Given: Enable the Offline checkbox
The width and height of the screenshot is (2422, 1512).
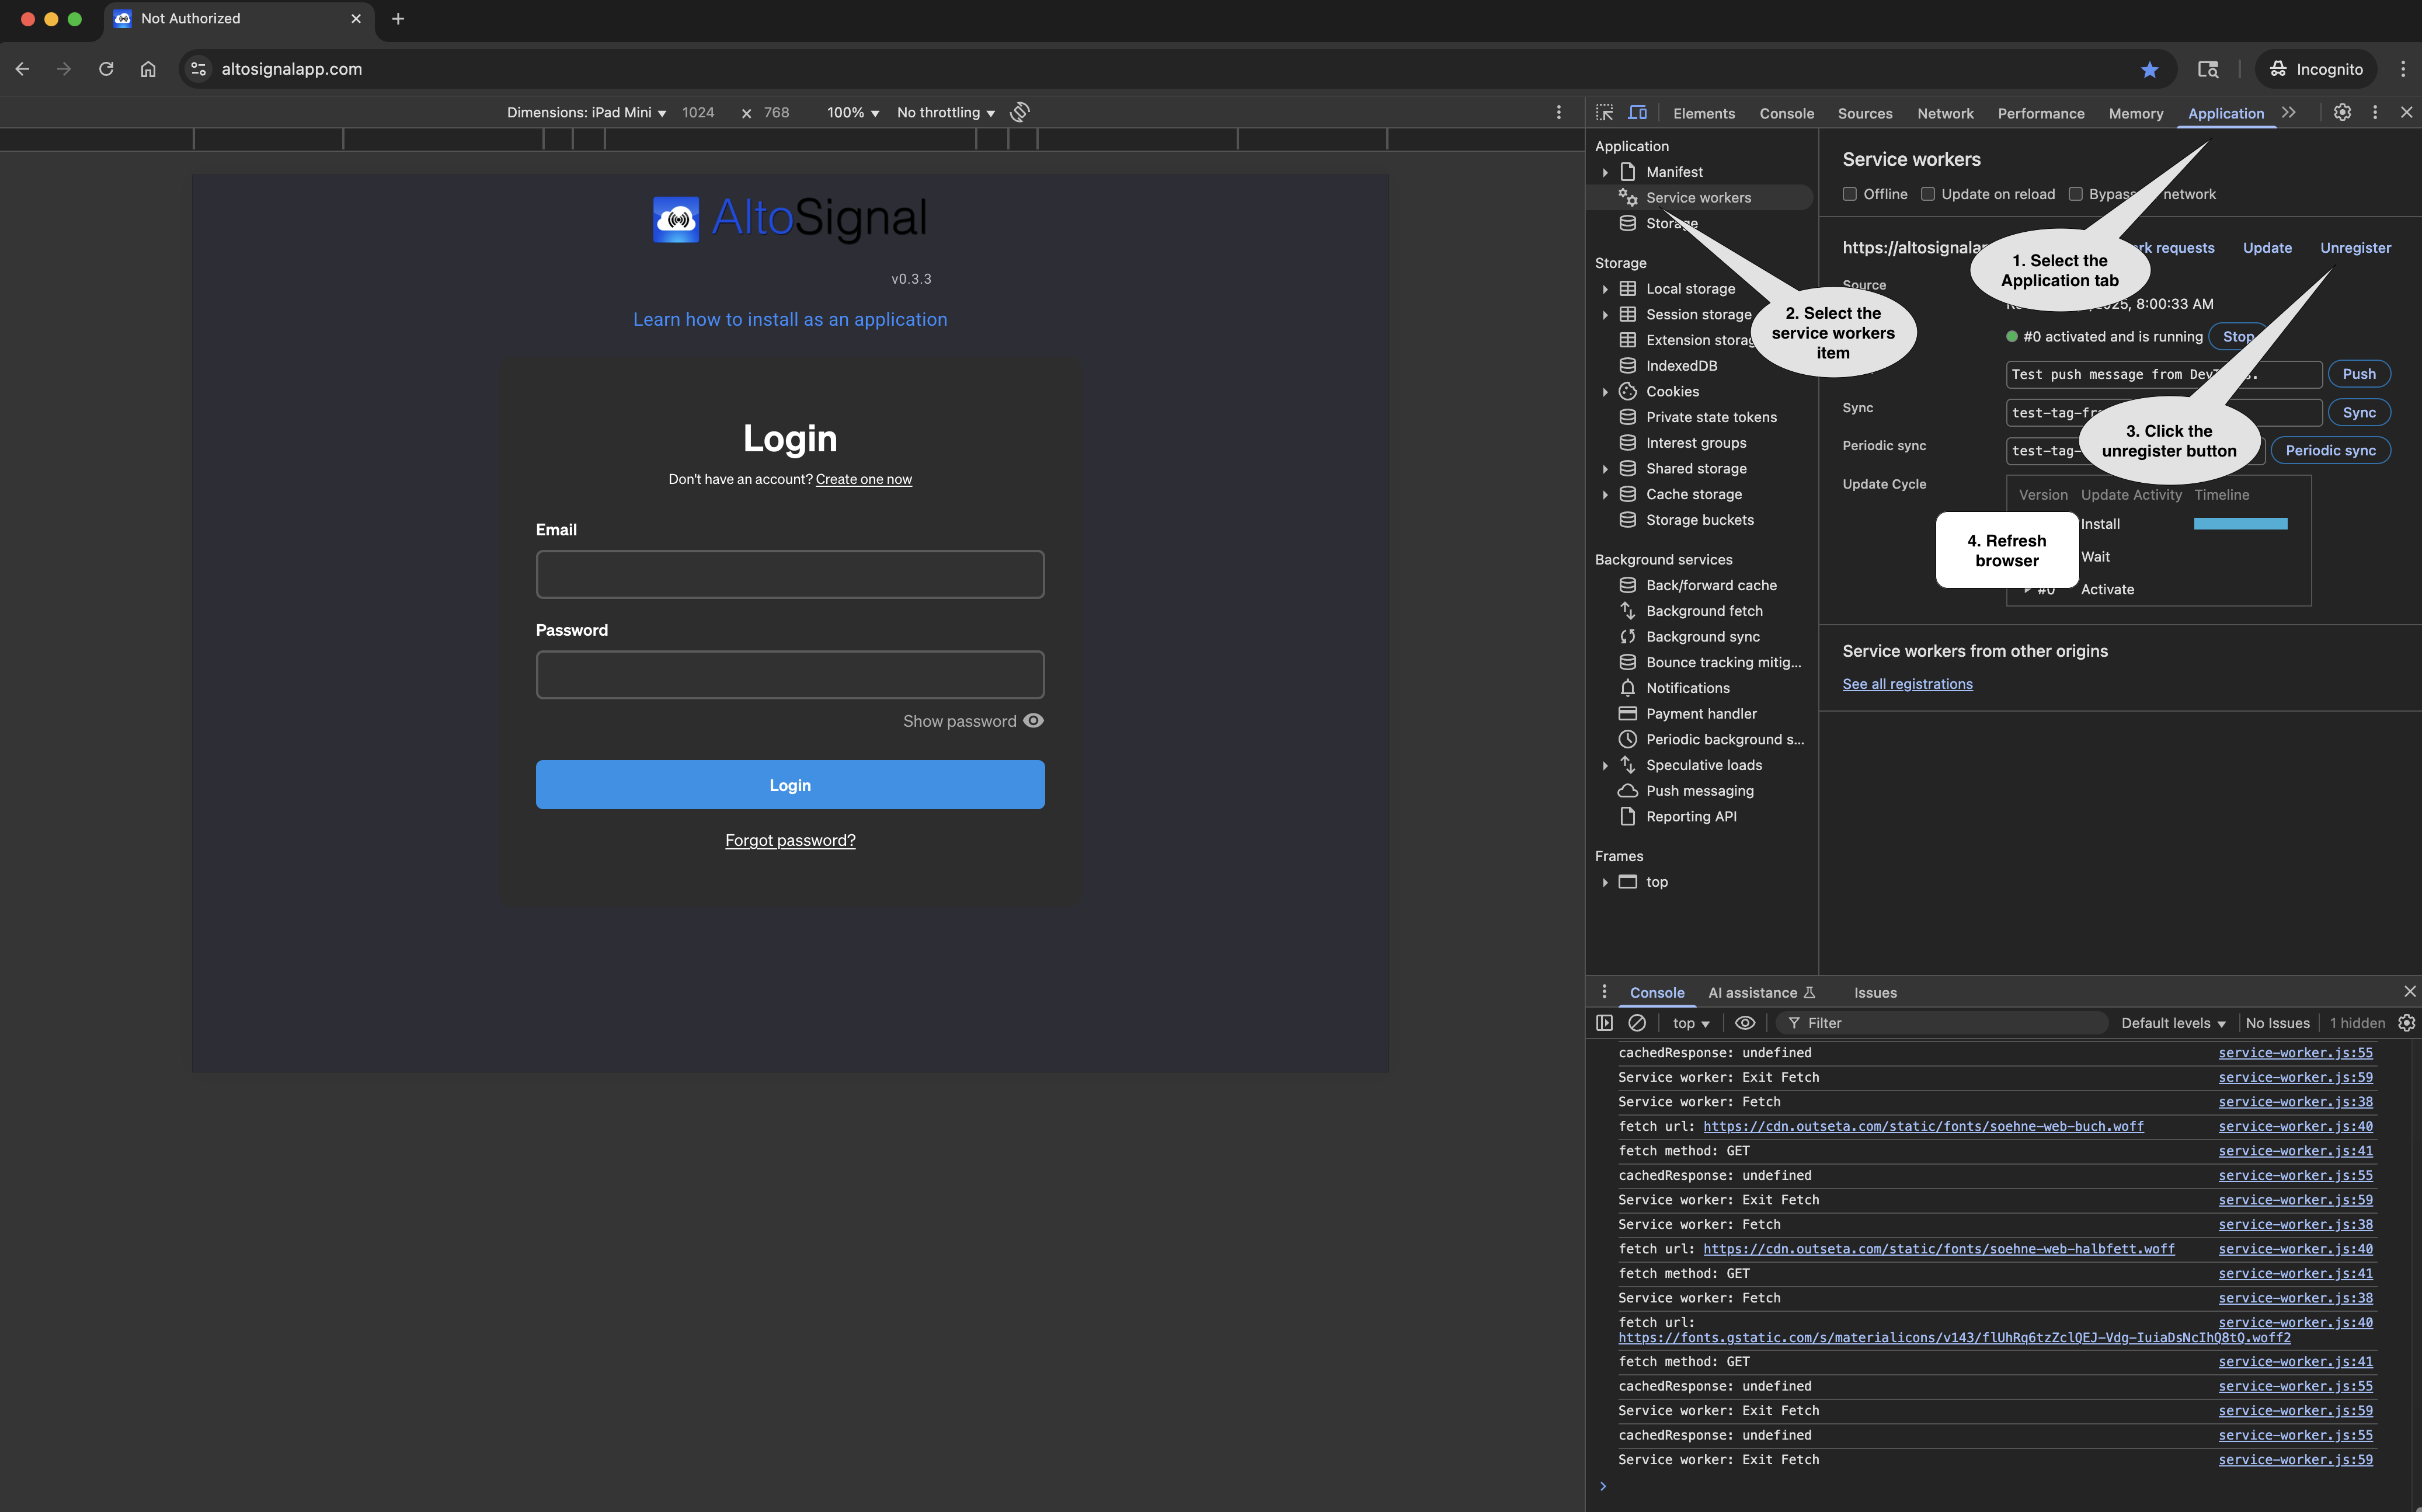Looking at the screenshot, I should click(1849, 194).
